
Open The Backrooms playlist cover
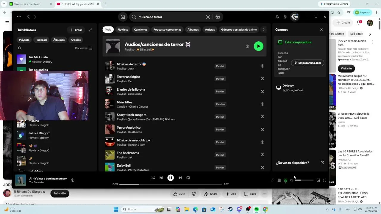[110, 155]
